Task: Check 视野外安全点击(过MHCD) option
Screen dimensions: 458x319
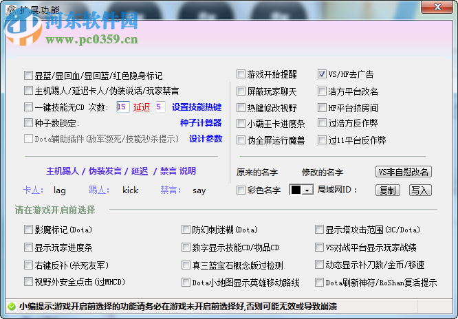Action: [x=28, y=282]
